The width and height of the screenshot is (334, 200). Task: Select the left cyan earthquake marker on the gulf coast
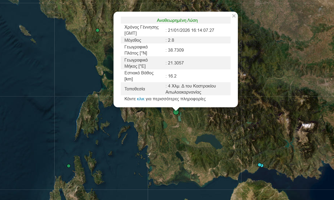[x=259, y=165]
